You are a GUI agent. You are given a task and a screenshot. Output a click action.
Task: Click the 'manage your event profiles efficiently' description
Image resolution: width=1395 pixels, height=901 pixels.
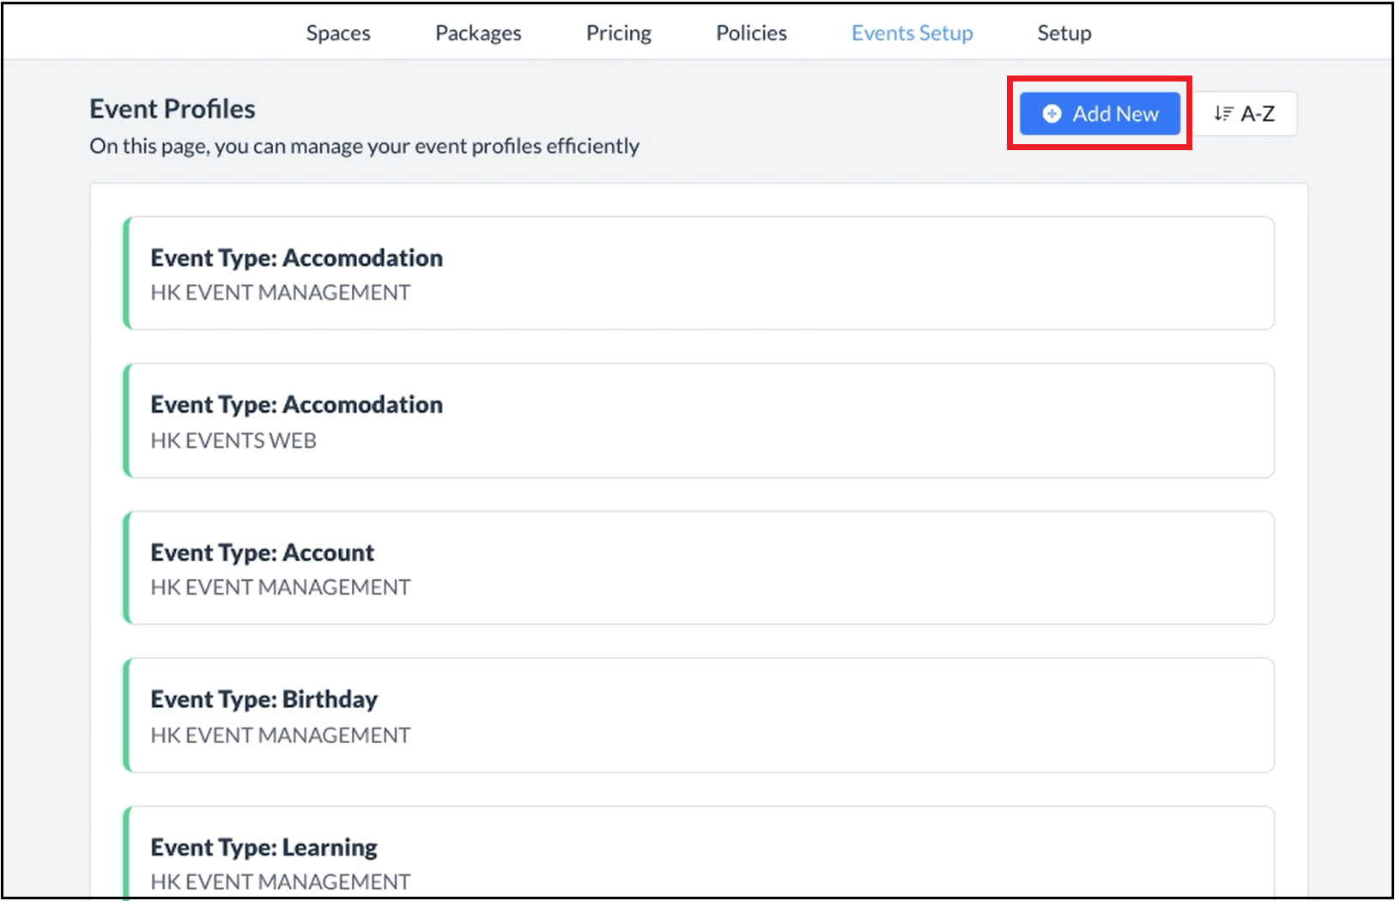point(364,146)
